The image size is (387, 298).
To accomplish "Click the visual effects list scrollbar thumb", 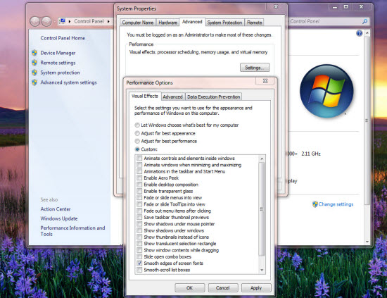I will 262,209.
